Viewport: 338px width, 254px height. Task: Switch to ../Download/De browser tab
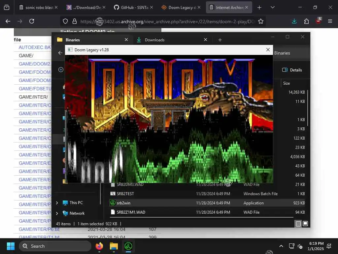pos(86,8)
